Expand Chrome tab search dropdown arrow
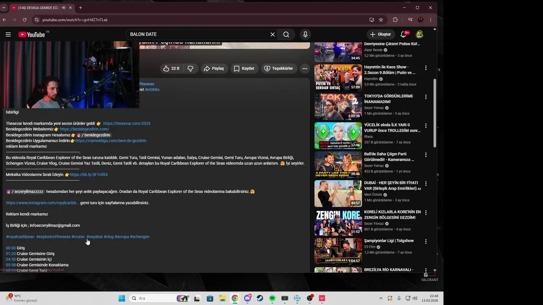This screenshot has height=305, width=543. (x=4, y=8)
